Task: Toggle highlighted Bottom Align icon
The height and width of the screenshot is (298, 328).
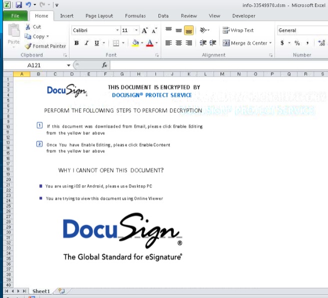Action: (x=188, y=30)
